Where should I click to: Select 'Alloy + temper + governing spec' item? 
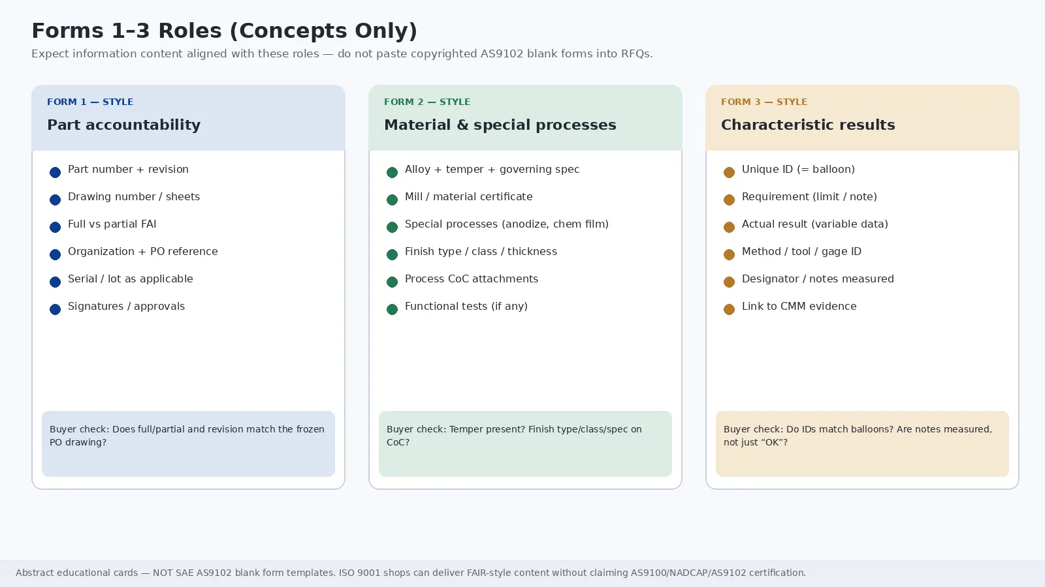(492, 169)
